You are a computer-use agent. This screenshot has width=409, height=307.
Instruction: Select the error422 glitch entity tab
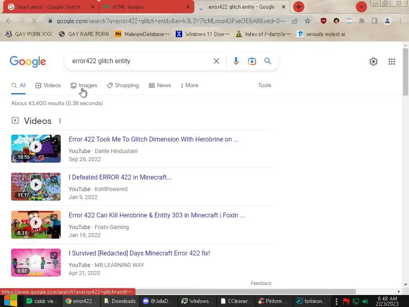click(241, 7)
